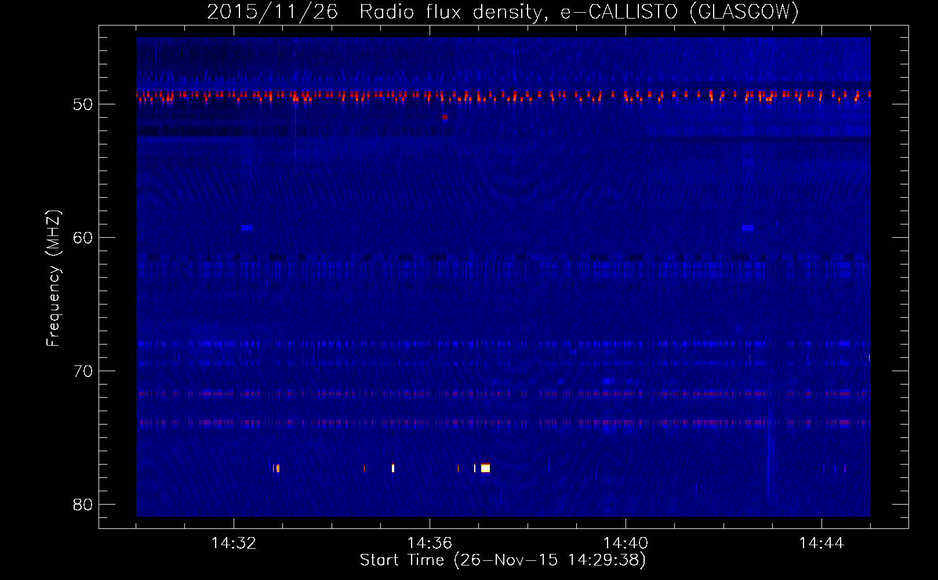Click the 14:44 time tick label
Screen dimensions: 938x580
tap(821, 543)
